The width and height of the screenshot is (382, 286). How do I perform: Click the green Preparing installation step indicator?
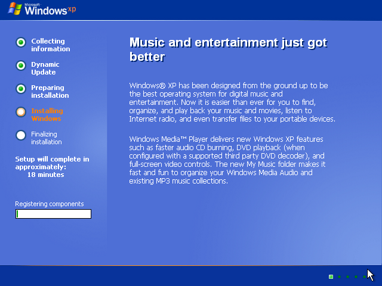21,89
